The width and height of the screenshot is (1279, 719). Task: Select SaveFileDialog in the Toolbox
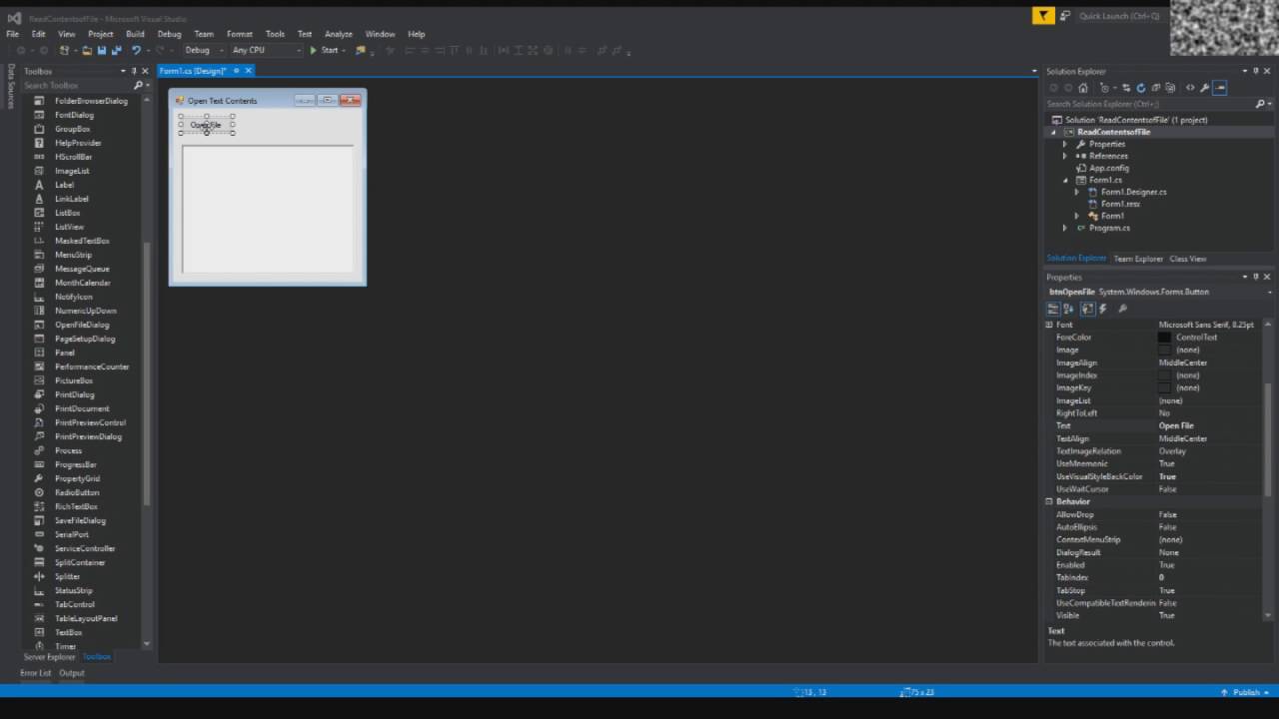pyautogui.click(x=80, y=520)
